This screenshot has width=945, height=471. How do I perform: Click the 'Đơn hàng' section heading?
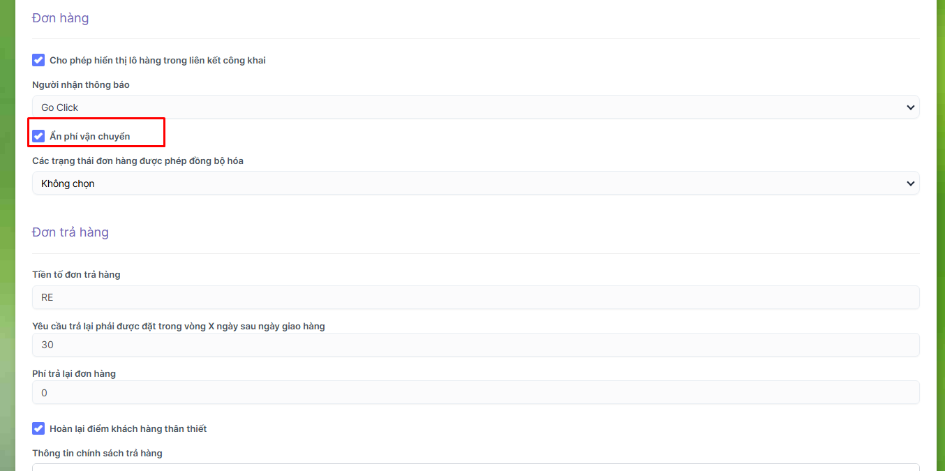[60, 18]
